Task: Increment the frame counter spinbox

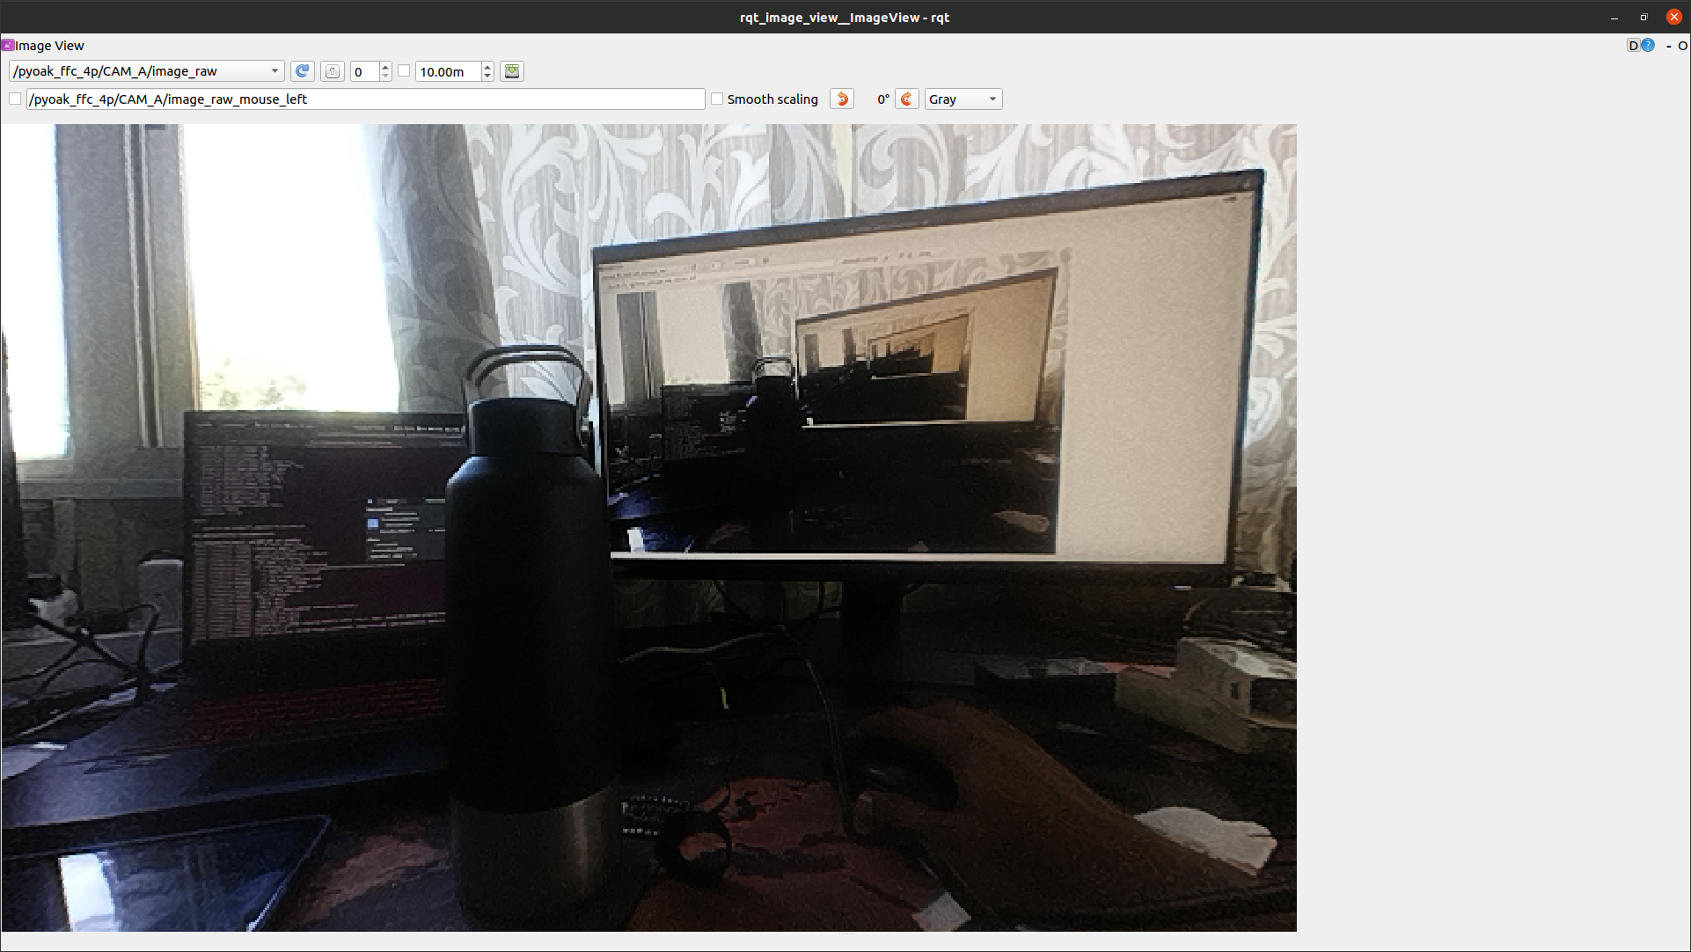Action: [x=384, y=67]
